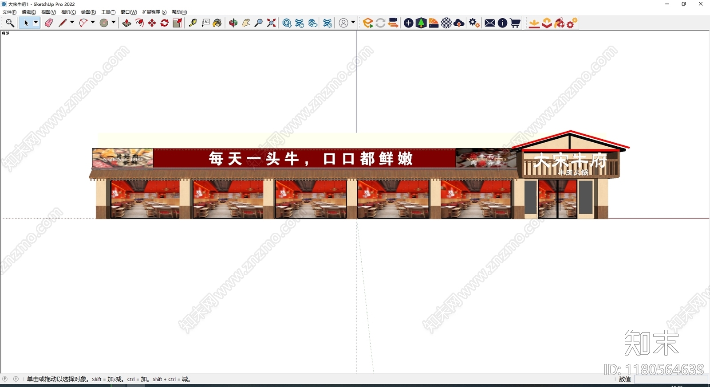Screen dimensions: 710x387
Task: Open the 扩展程序 menu
Action: [x=154, y=12]
